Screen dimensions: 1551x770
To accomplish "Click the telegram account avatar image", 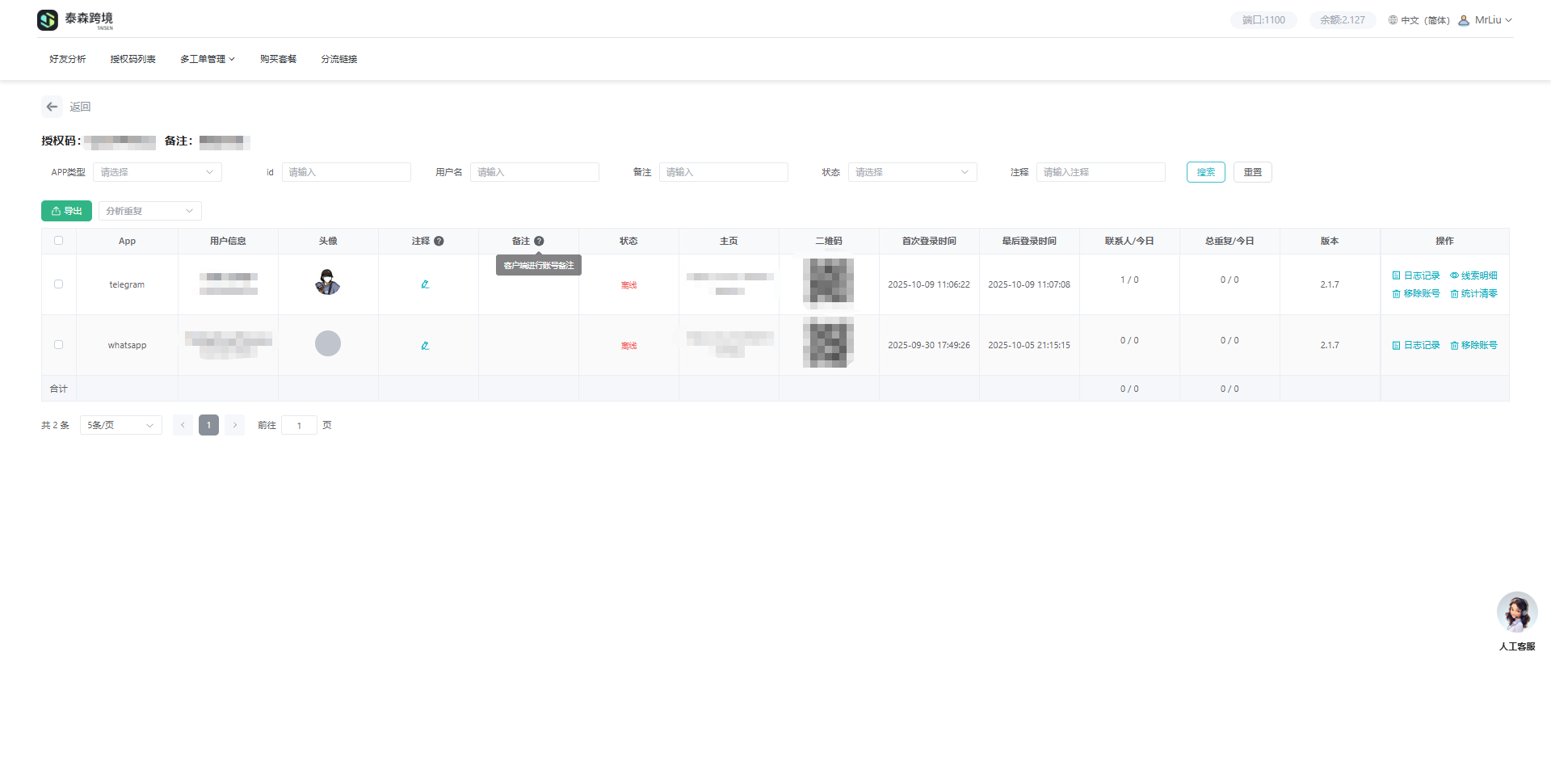I will point(327,283).
